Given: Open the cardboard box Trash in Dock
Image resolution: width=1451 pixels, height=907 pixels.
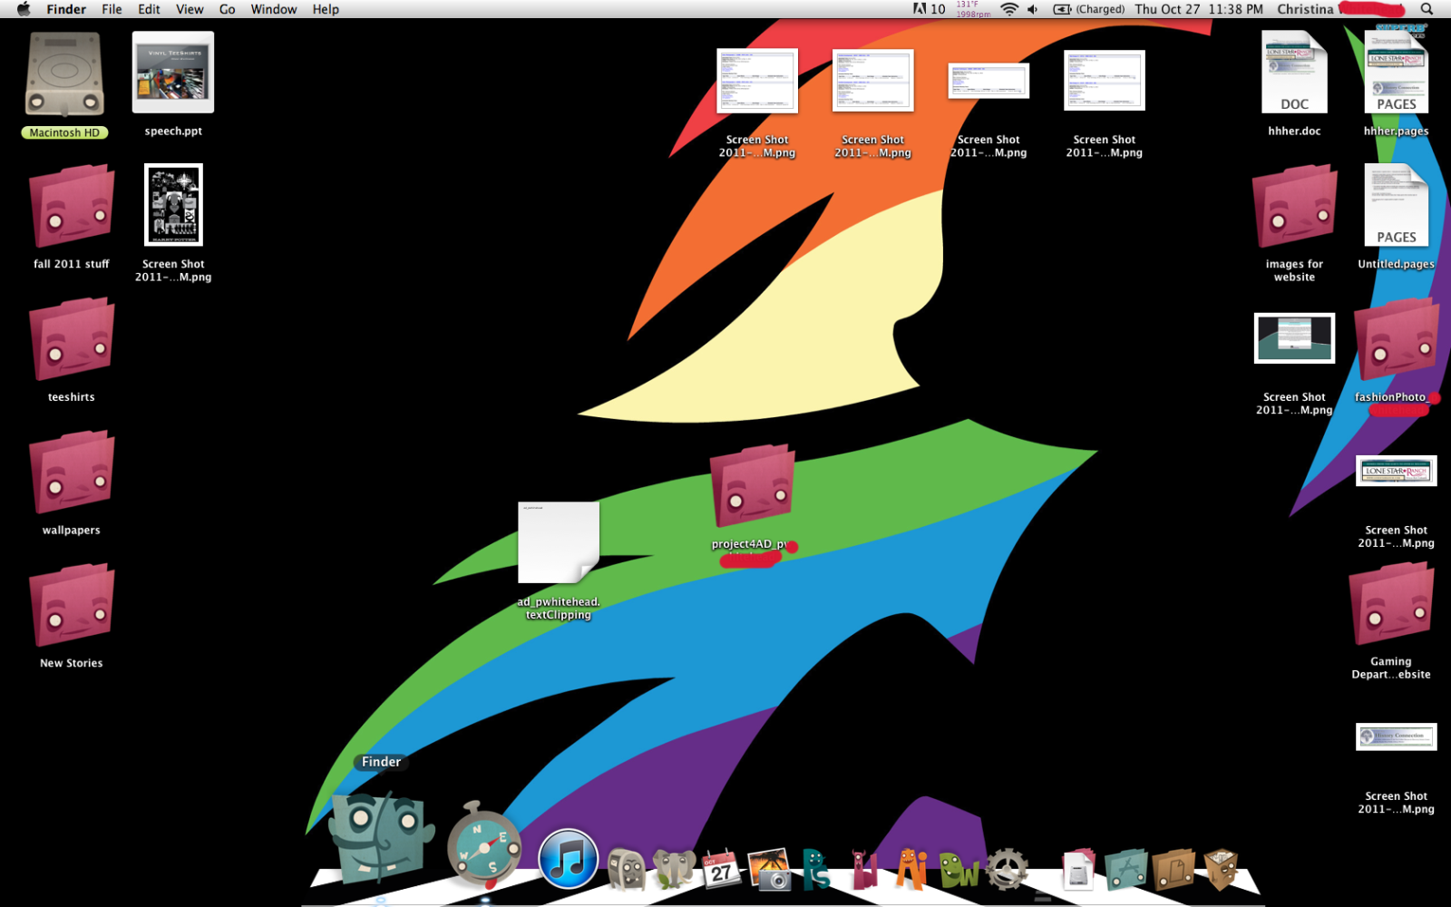Looking at the screenshot, I should (x=1222, y=869).
